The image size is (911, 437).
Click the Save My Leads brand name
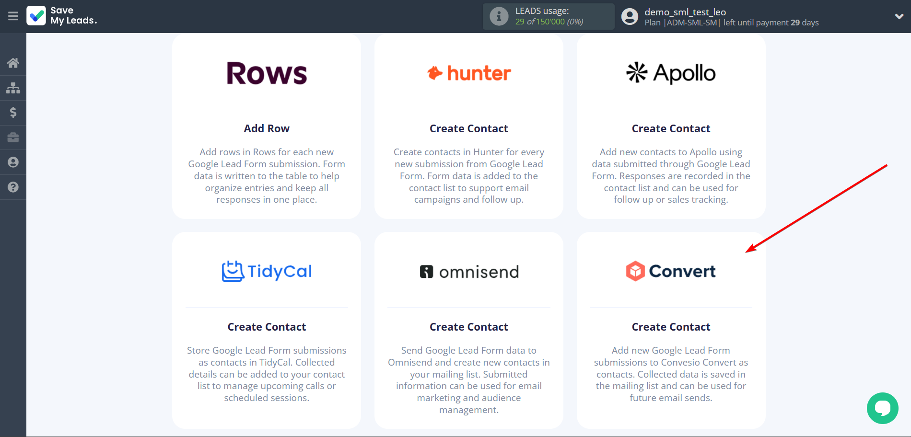(74, 16)
